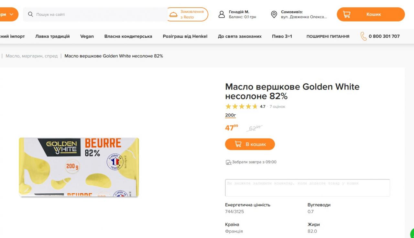This screenshot has height=238, width=414.
Task: Add butter to cart with В кошик
Action: (x=250, y=144)
